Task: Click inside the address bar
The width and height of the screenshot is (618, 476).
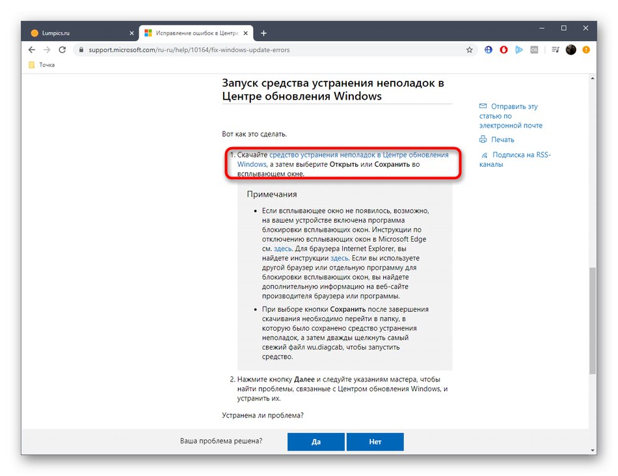Action: pos(195,49)
